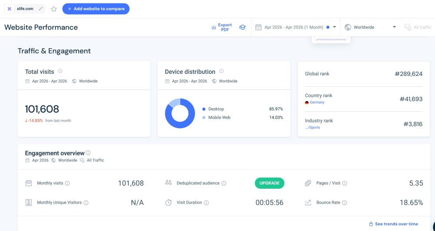
Task: Click the calendar icon in date selector
Action: coord(258,27)
